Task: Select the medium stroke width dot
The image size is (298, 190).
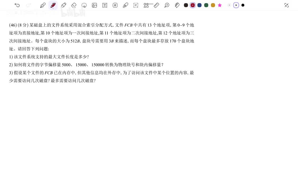Action: click(236, 5)
